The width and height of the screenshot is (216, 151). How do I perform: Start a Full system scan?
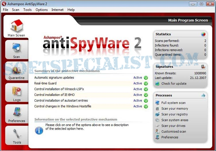[x=173, y=103]
